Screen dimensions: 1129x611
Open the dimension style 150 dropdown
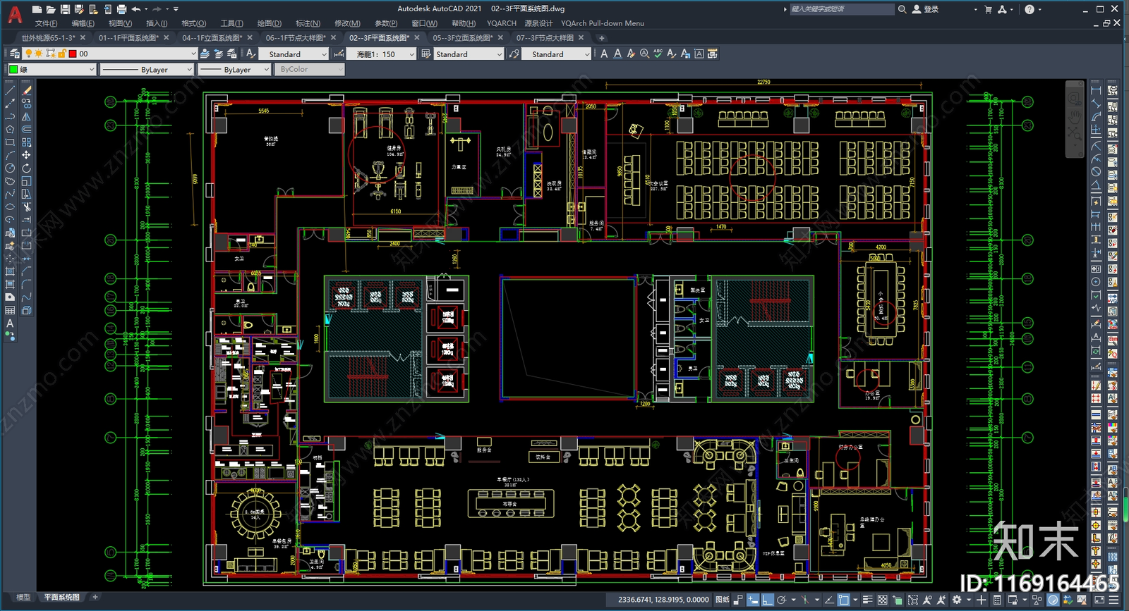coord(412,54)
